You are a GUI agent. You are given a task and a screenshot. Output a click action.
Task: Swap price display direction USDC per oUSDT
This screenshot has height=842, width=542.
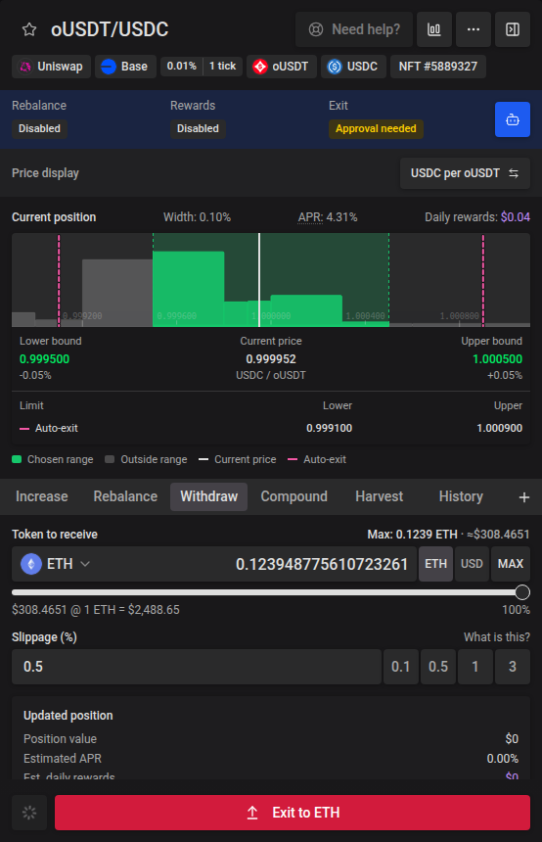click(466, 173)
